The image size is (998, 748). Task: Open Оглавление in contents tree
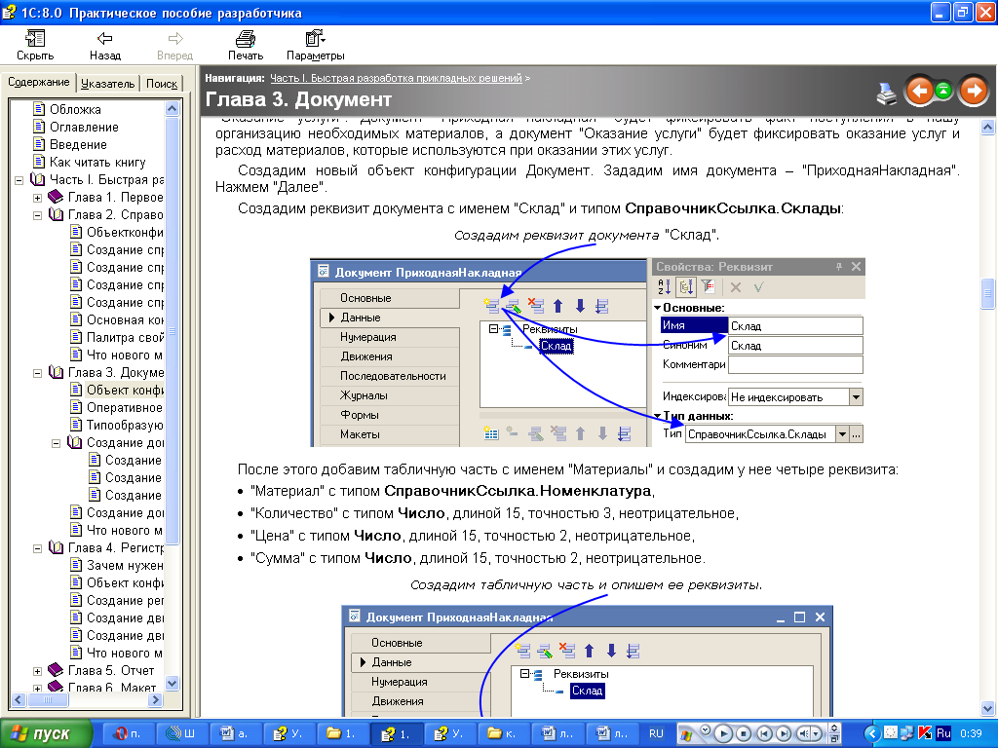pos(84,128)
